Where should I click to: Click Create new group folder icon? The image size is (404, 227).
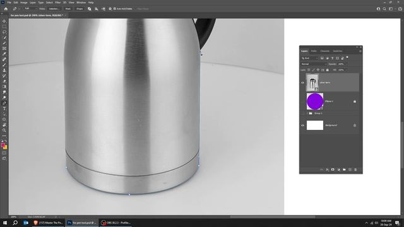[x=344, y=170]
